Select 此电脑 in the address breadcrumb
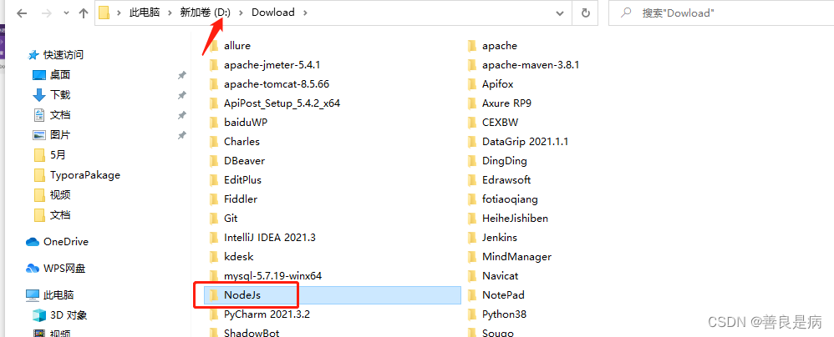The height and width of the screenshot is (337, 834). [144, 13]
